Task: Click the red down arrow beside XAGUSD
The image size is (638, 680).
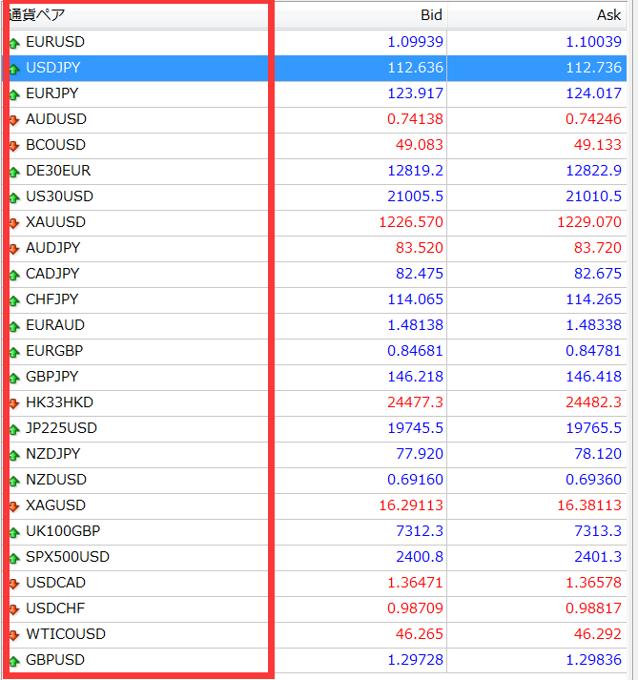Action: pyautogui.click(x=14, y=506)
